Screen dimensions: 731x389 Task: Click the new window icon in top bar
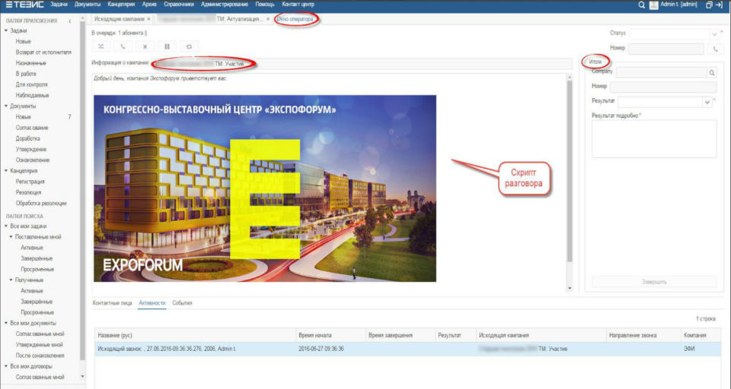709,5
